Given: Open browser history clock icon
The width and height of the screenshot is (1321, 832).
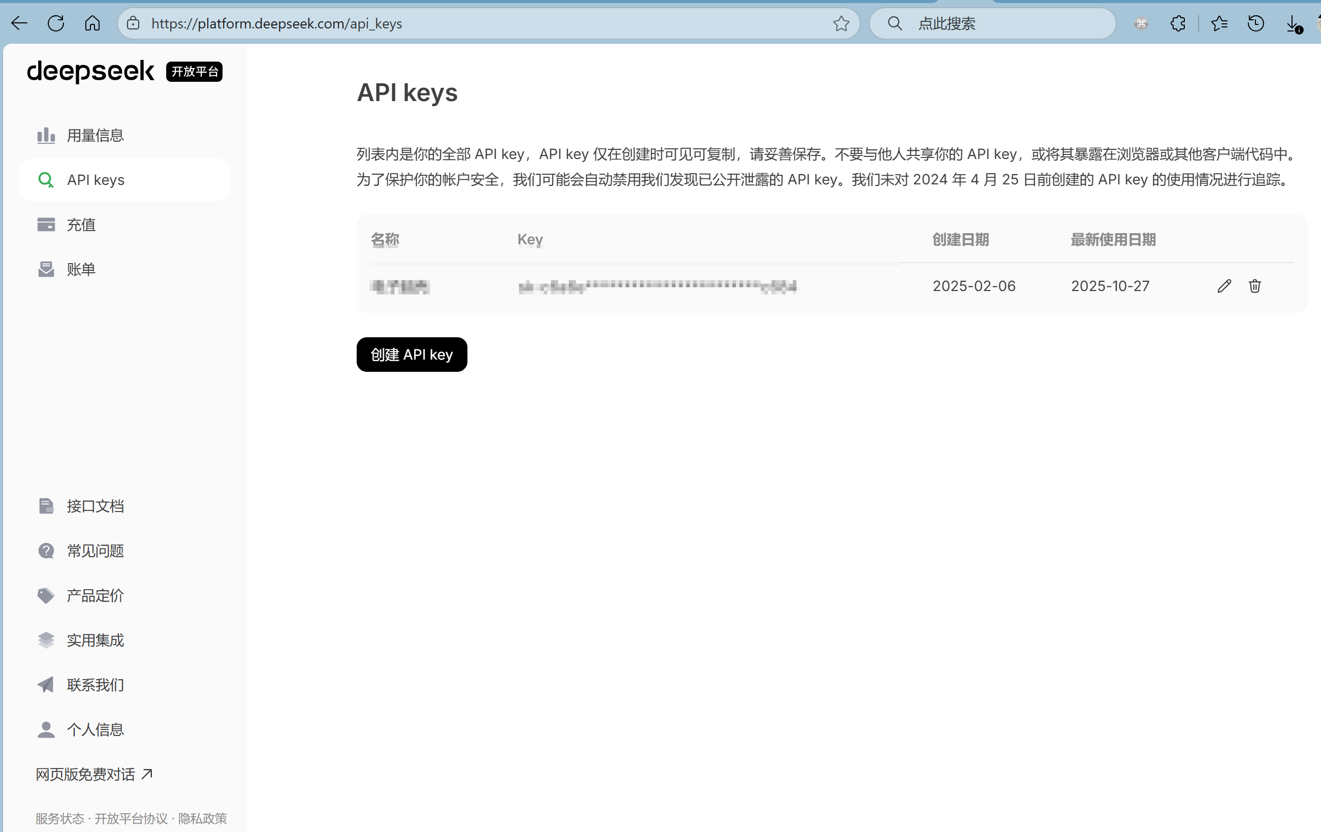Looking at the screenshot, I should click(x=1255, y=23).
